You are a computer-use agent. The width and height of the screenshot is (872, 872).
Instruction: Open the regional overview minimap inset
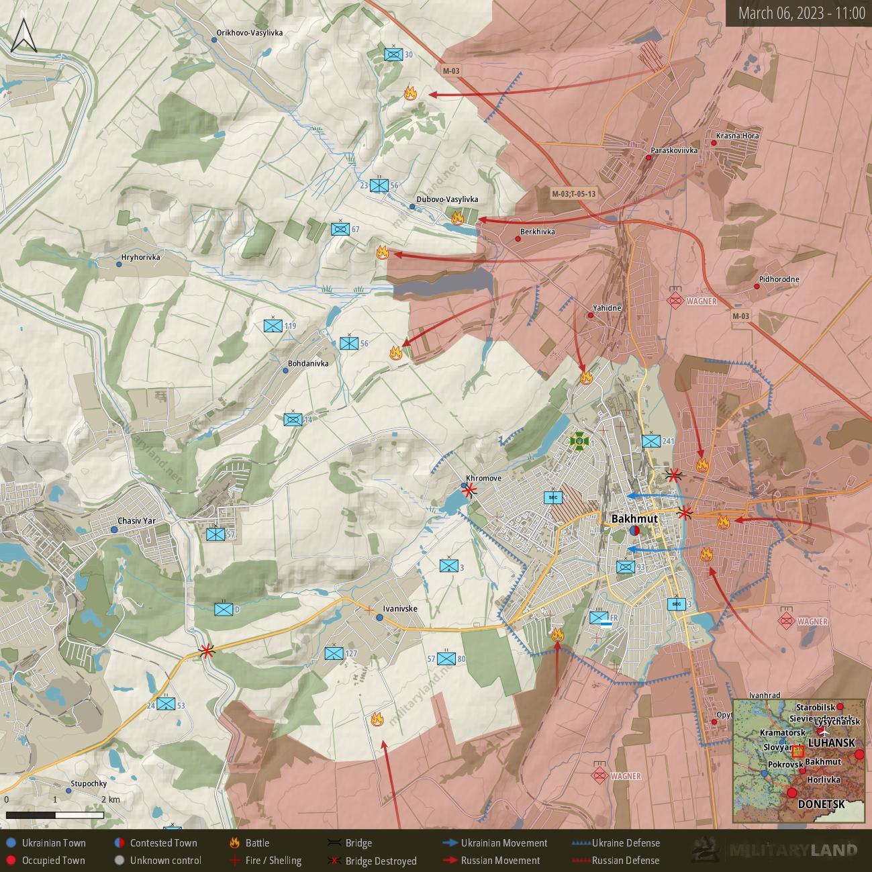pos(797,761)
